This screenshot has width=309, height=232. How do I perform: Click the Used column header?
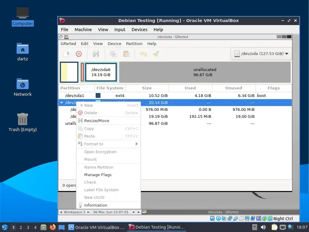click(190, 88)
